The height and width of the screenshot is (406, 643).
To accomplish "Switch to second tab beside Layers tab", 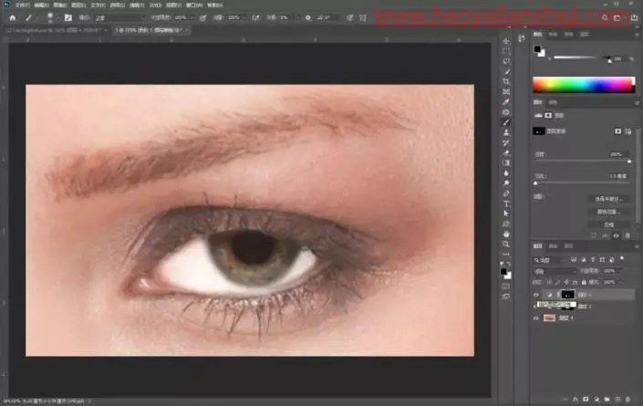I will 554,246.
